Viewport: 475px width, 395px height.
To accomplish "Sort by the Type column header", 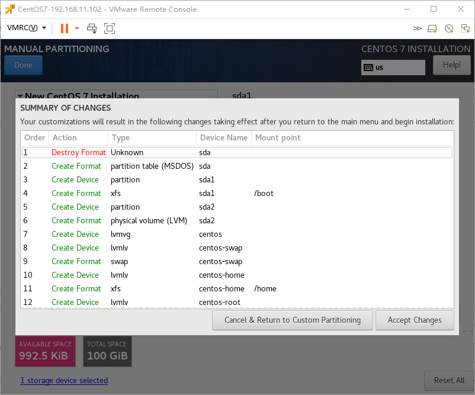I will click(x=152, y=138).
